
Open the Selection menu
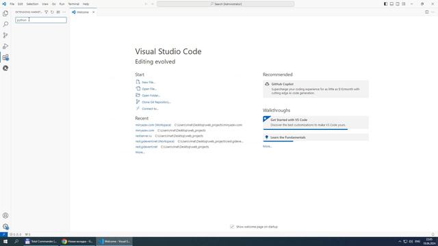[x=32, y=4]
